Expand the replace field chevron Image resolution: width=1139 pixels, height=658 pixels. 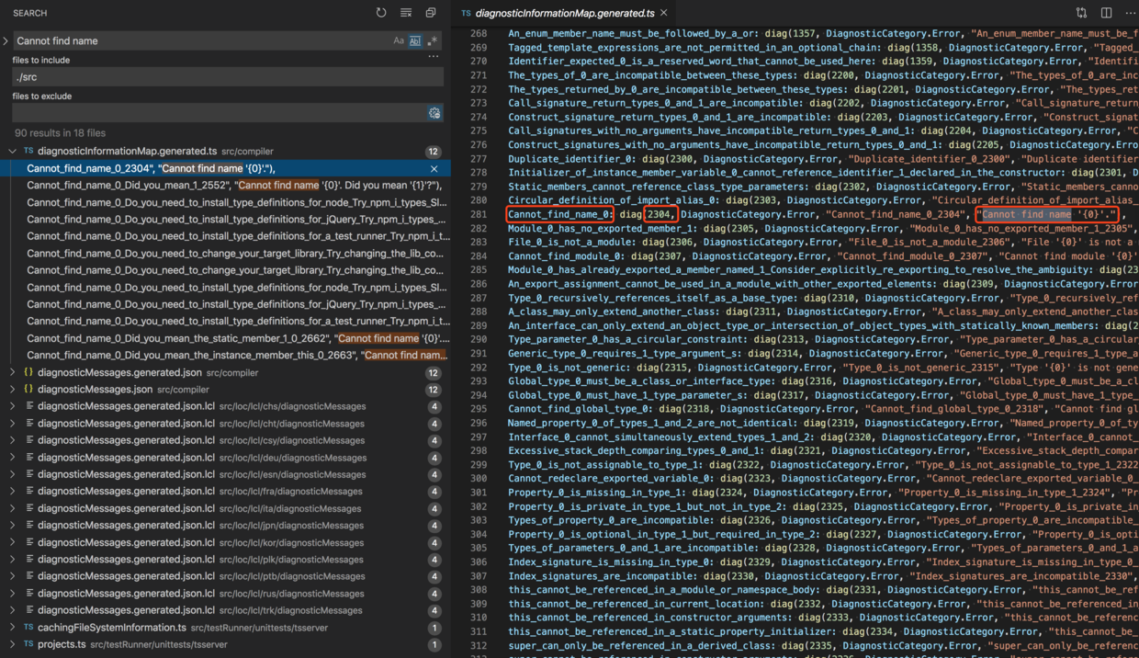[x=6, y=40]
